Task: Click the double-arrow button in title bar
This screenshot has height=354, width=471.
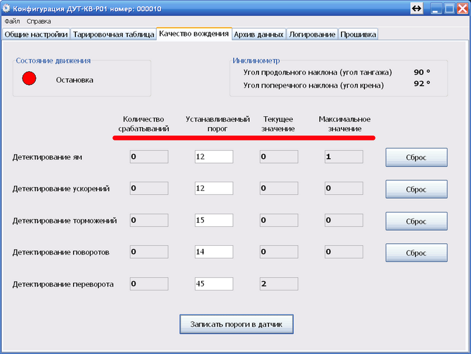Action: tap(416, 8)
